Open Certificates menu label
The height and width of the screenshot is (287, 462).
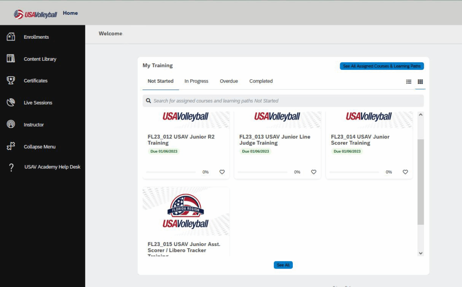pos(36,81)
